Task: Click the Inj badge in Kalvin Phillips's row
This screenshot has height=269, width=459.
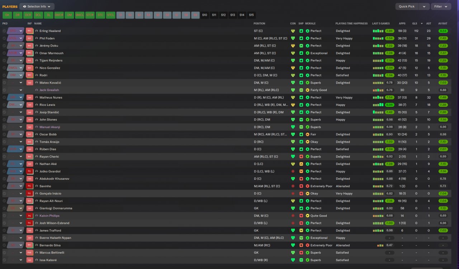Action: pos(30,216)
